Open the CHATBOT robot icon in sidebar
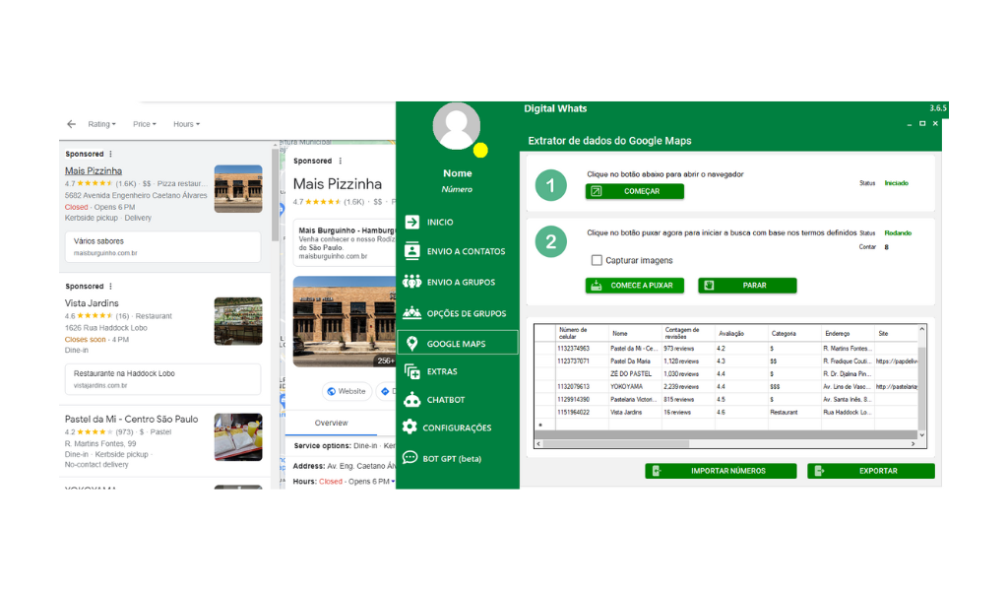The image size is (1008, 591). click(411, 399)
